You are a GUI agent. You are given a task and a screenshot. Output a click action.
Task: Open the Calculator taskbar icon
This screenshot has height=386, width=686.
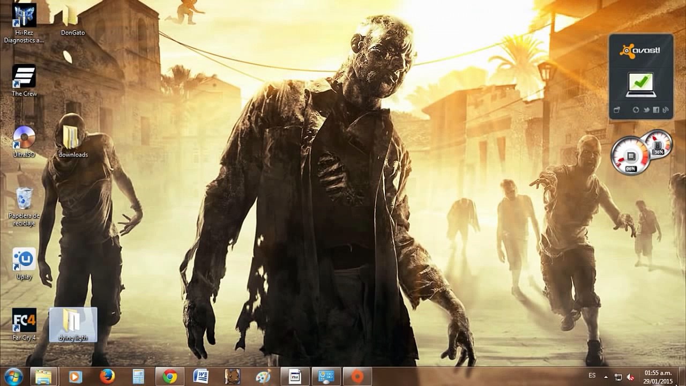pos(138,377)
